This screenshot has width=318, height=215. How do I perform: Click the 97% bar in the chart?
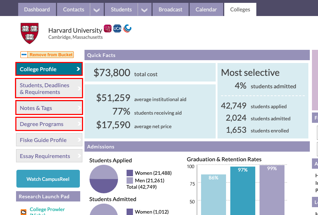pyautogui.click(x=242, y=191)
